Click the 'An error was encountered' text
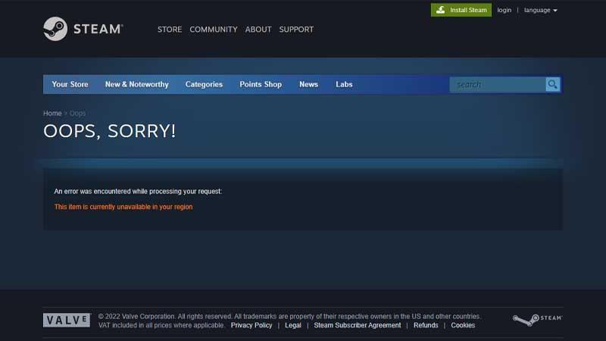 [x=138, y=192]
